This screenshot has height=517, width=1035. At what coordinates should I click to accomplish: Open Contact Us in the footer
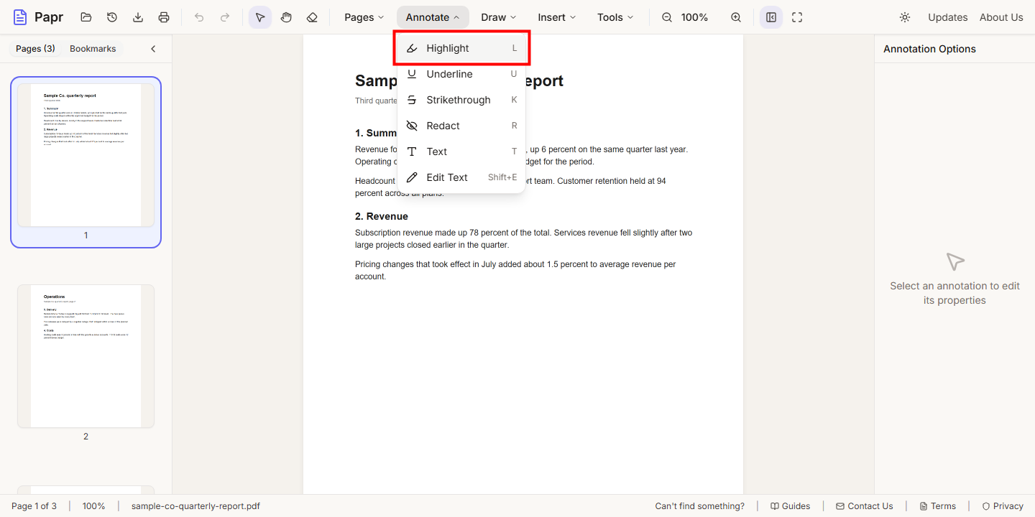865,506
